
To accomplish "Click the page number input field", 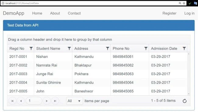I will click(34, 101).
